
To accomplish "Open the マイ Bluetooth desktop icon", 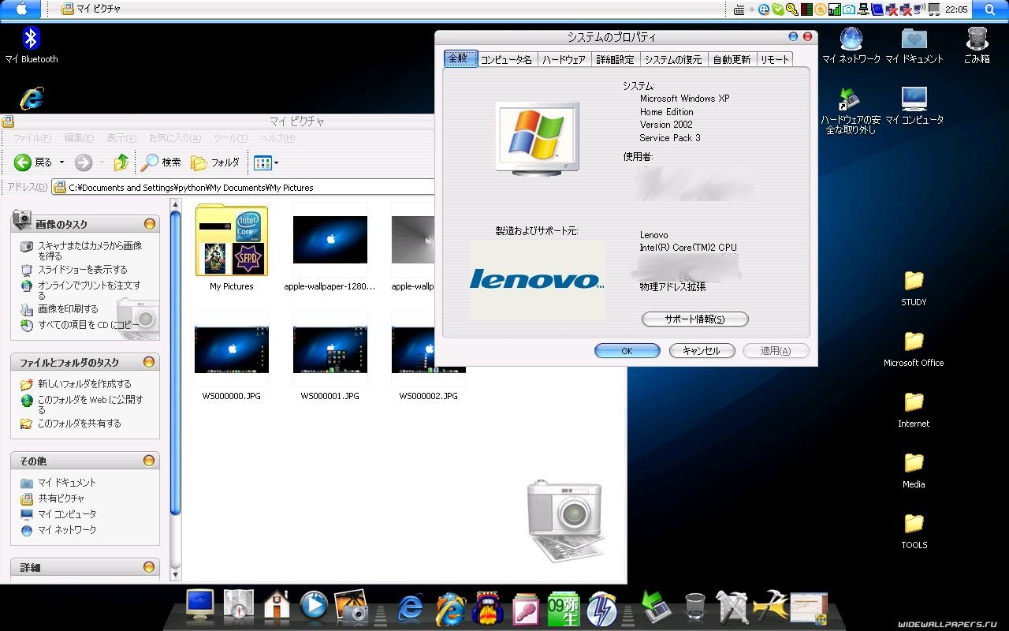I will [32, 45].
